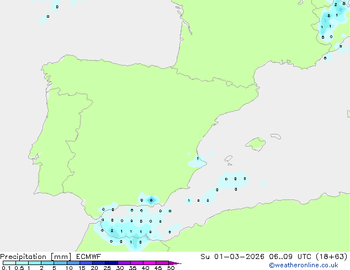Click the 2–5 mm legend color box
The width and height of the screenshot is (350, 270).
[47, 263]
